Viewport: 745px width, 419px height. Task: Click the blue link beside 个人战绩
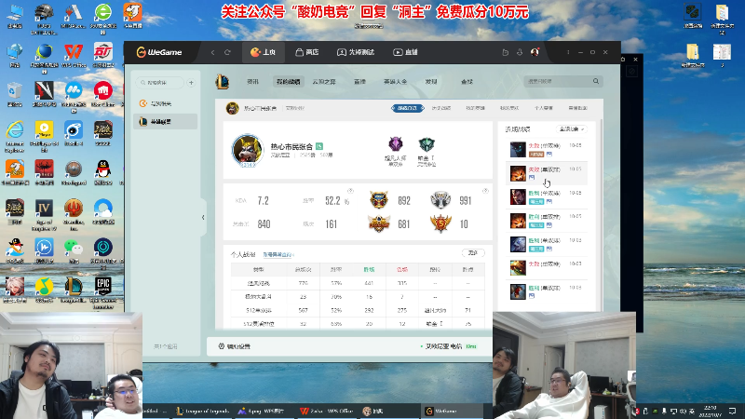278,255
